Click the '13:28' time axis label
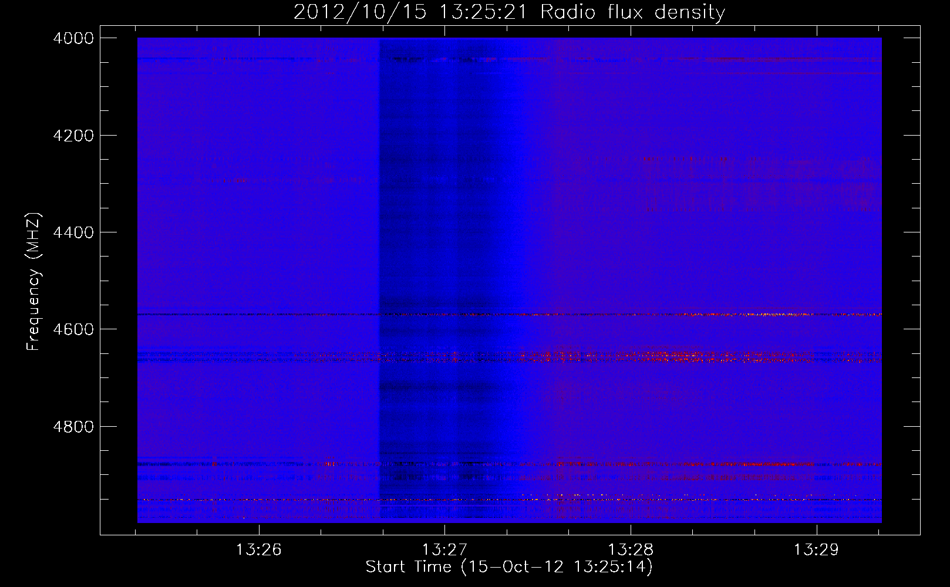Screen dimensions: 950x587 tap(631, 550)
